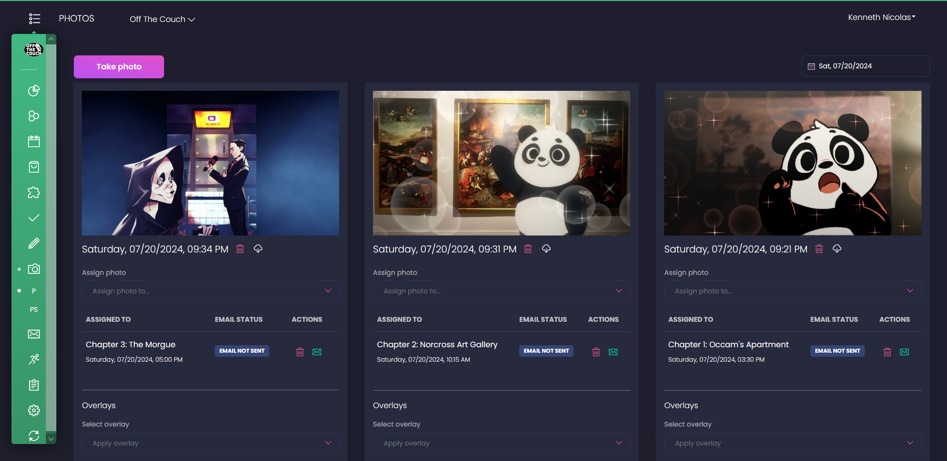Remove Chapter 1: Occam's Apartment assignment
947x461 pixels.
pyautogui.click(x=887, y=352)
